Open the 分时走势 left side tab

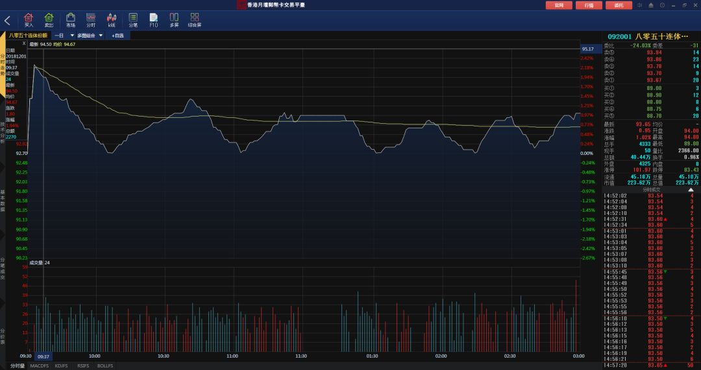pos(3,65)
